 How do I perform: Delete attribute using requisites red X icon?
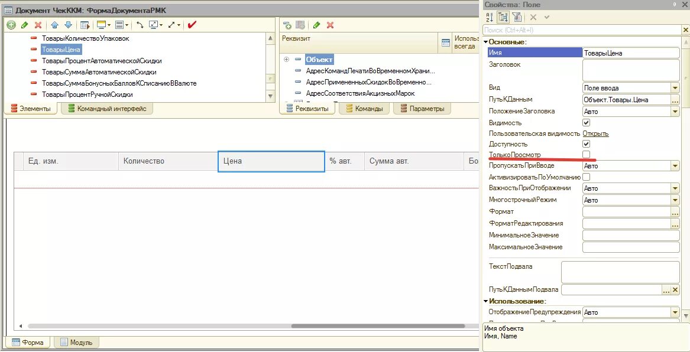point(330,25)
